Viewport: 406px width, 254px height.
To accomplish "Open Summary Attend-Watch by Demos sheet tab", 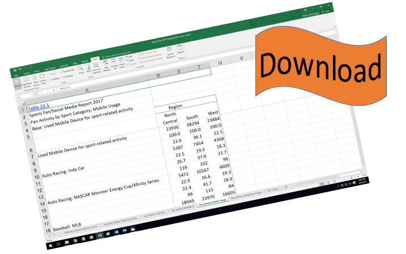I will [x=121, y=221].
